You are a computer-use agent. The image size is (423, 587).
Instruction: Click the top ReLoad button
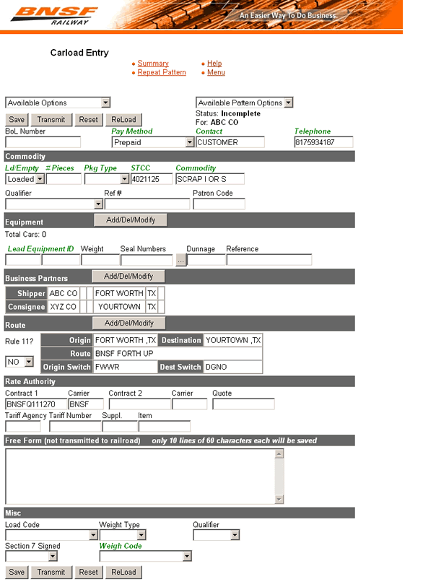coord(123,119)
